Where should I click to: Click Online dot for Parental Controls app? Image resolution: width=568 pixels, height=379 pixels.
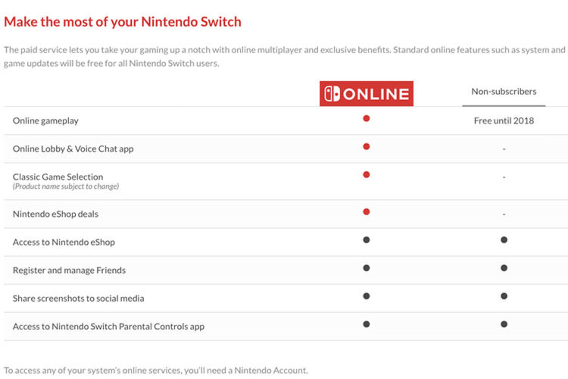coord(366,324)
